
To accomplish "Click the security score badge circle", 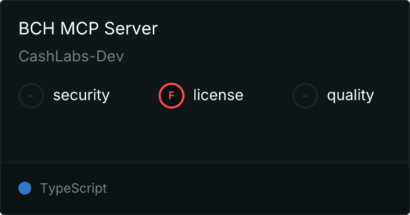I will 31,96.
